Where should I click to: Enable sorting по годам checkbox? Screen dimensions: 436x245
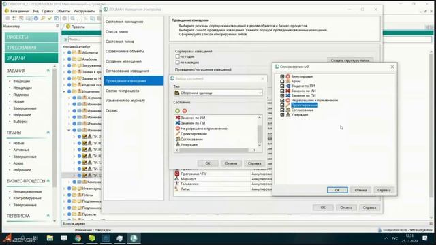point(177,56)
